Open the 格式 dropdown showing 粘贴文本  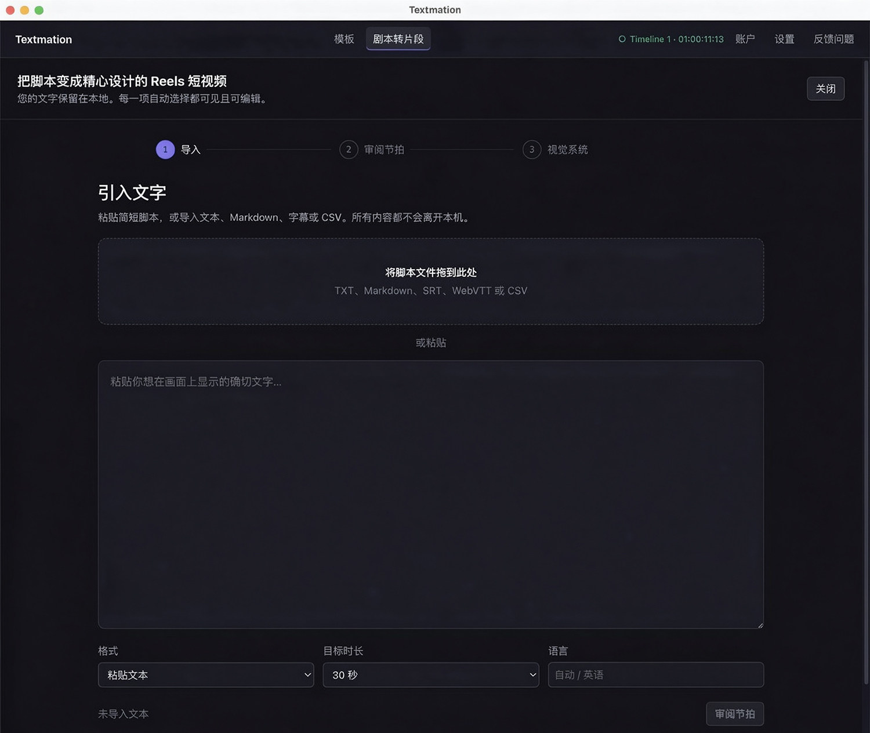206,675
